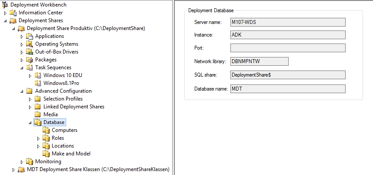The width and height of the screenshot is (373, 175).
Task: Click the Server name field
Action: (287, 22)
